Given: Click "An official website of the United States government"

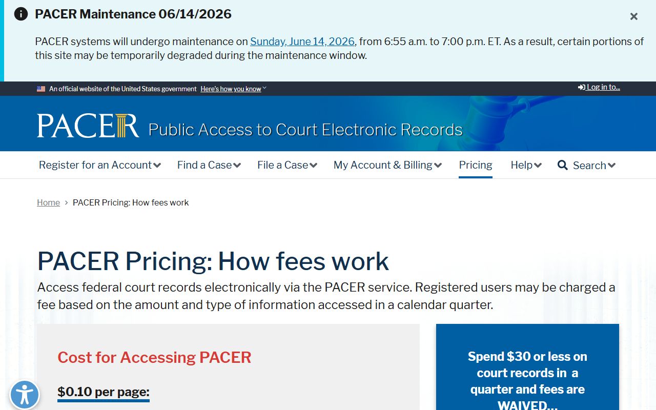Looking at the screenshot, I should click(x=123, y=89).
